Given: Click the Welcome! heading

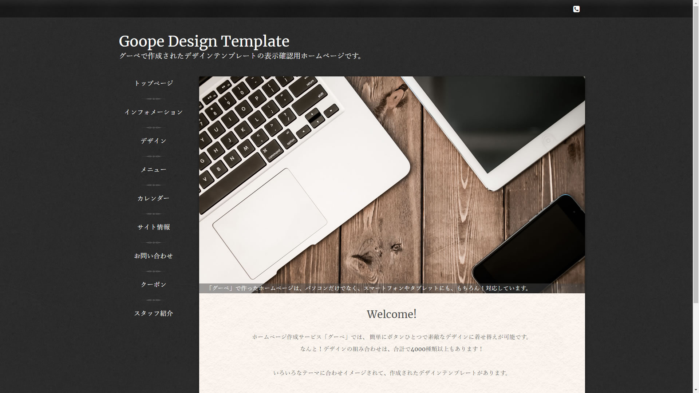Looking at the screenshot, I should (x=392, y=314).
